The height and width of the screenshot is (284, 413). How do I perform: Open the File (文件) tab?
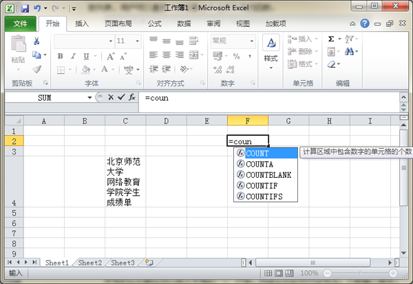pyautogui.click(x=21, y=23)
